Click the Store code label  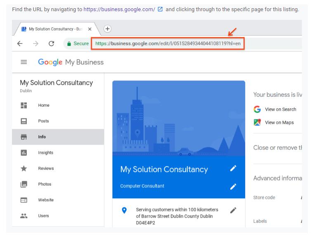click(264, 197)
